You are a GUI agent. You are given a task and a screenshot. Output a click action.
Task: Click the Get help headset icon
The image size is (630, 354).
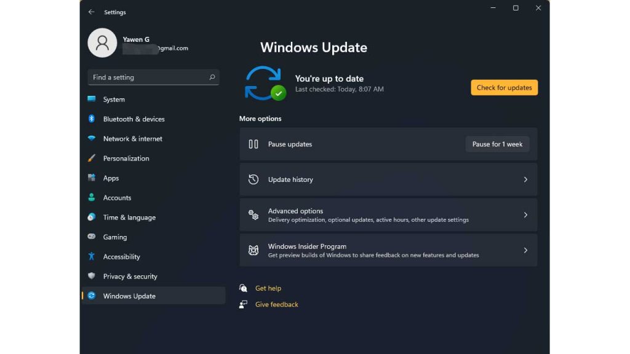tap(243, 288)
